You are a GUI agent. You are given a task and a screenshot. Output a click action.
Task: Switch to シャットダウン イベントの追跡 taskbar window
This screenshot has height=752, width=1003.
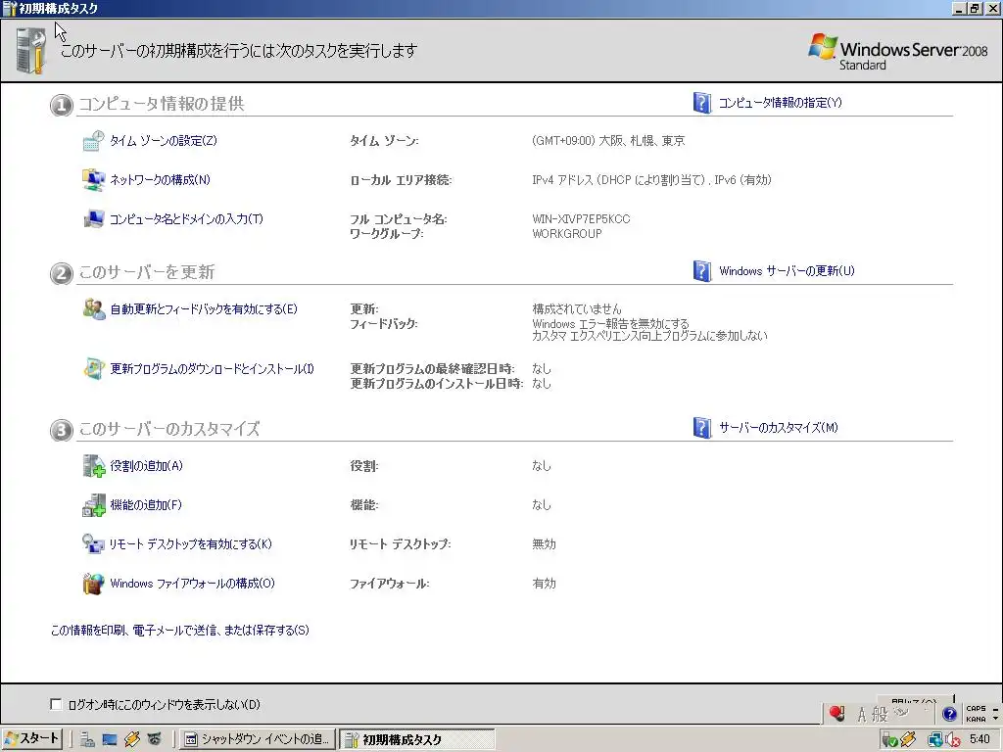(257, 740)
